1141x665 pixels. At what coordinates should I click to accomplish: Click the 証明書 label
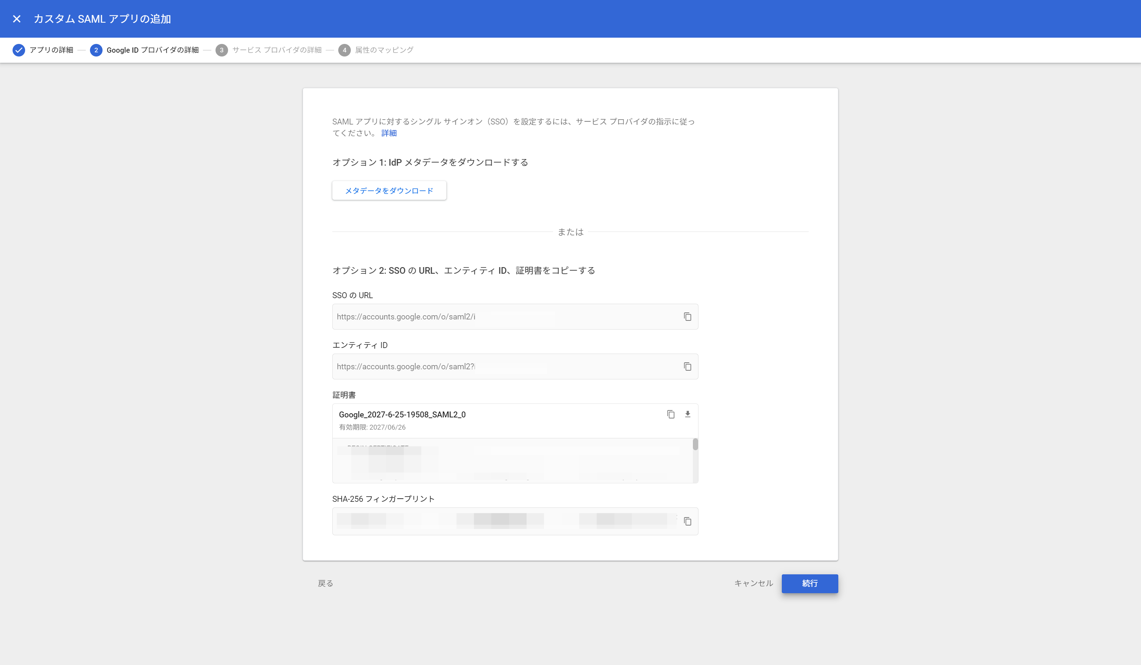pos(344,395)
